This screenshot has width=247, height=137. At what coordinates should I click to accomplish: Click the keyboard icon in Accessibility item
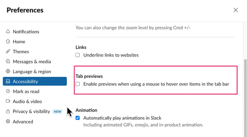coord(8,81)
